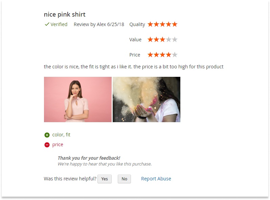Open the Report Abuse link
270x200 pixels.
click(156, 179)
